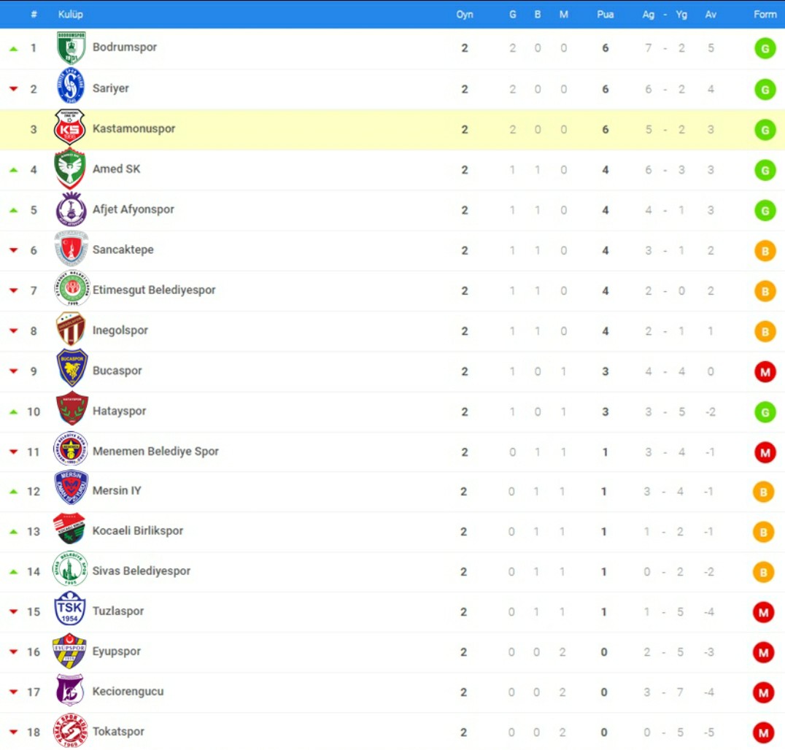Screen dimensions: 785x750
Task: Open the Kastamonuspor KS badge
Action: (x=69, y=127)
